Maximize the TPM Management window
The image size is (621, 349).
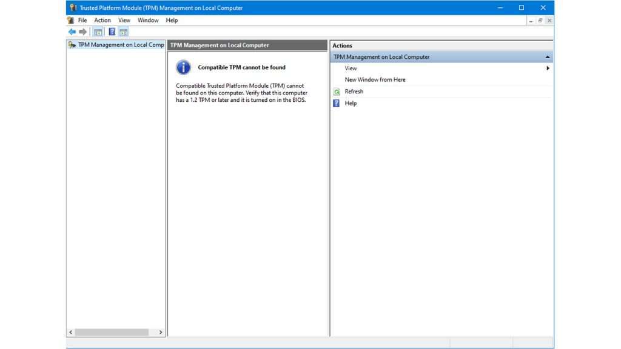click(522, 7)
